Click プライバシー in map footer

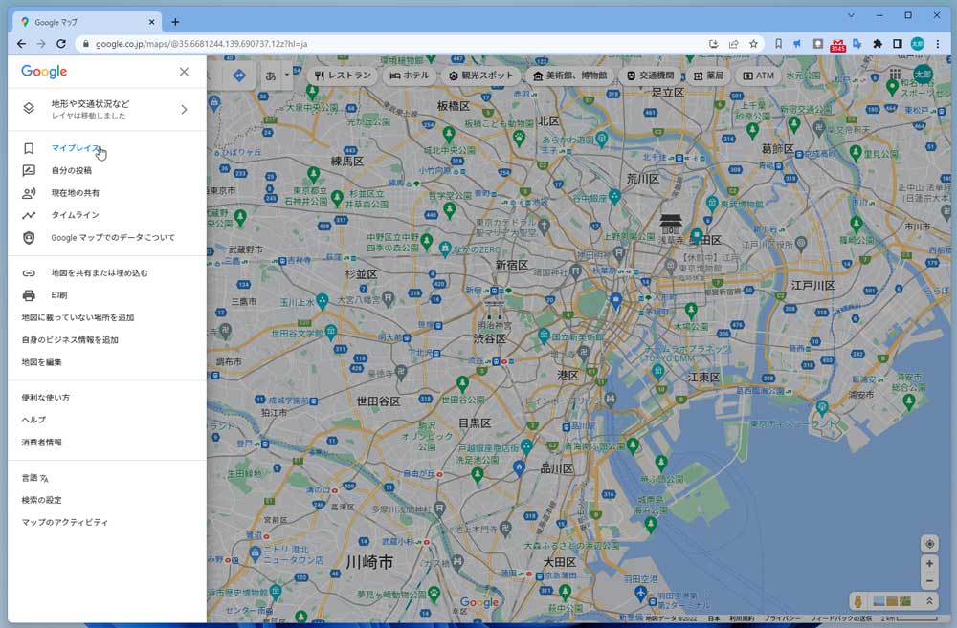782,618
